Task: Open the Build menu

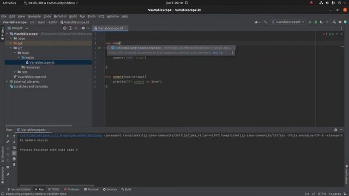Action: (x=73, y=16)
